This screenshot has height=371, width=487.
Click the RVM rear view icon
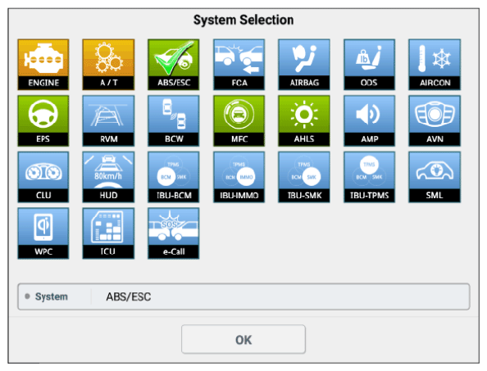[x=108, y=120]
